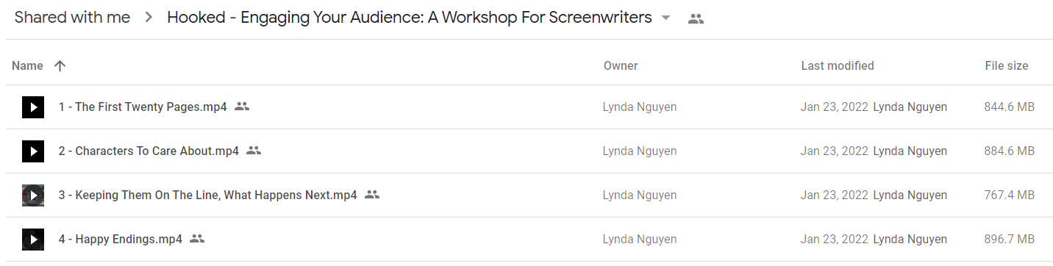The width and height of the screenshot is (1053, 266).
Task: Click the shared folder people icon in breadcrumb
Action: click(x=696, y=19)
